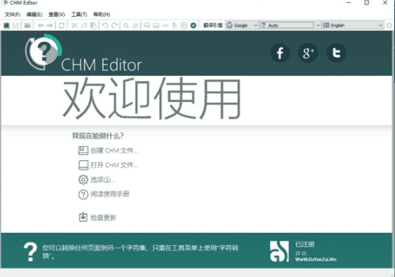The width and height of the screenshot is (395, 277).
Task: Click the insert table grid icon
Action: pos(184,26)
